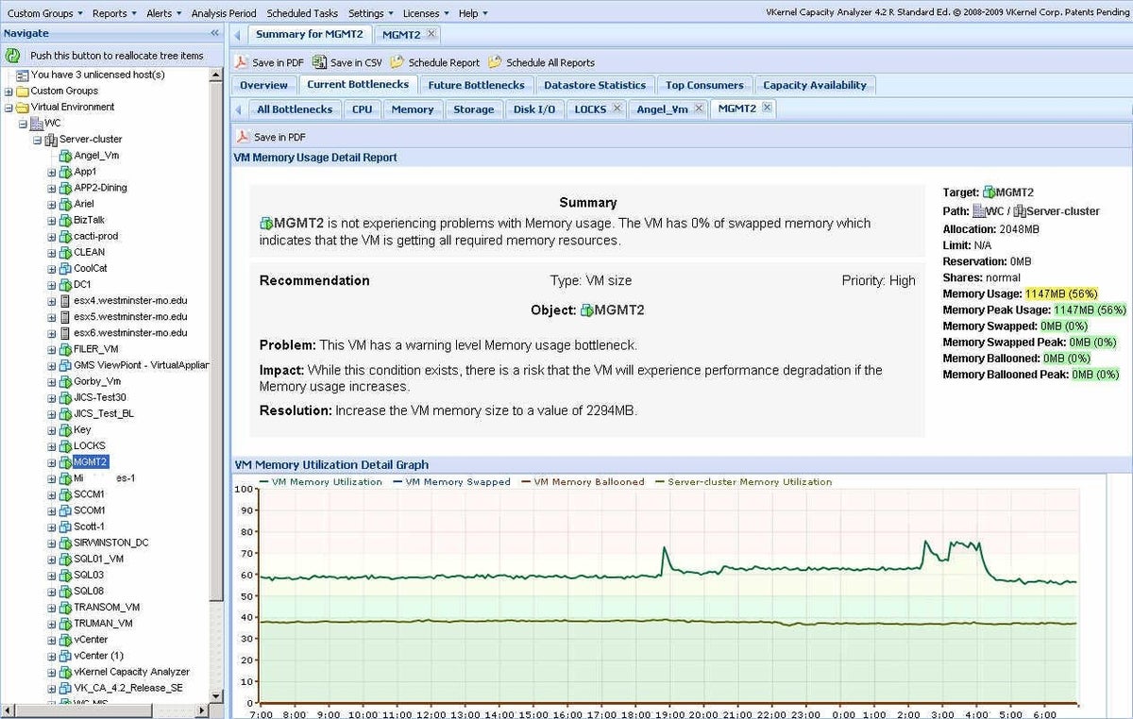This screenshot has width=1133, height=719.
Task: Switch to the Overview tab
Action: [x=263, y=85]
